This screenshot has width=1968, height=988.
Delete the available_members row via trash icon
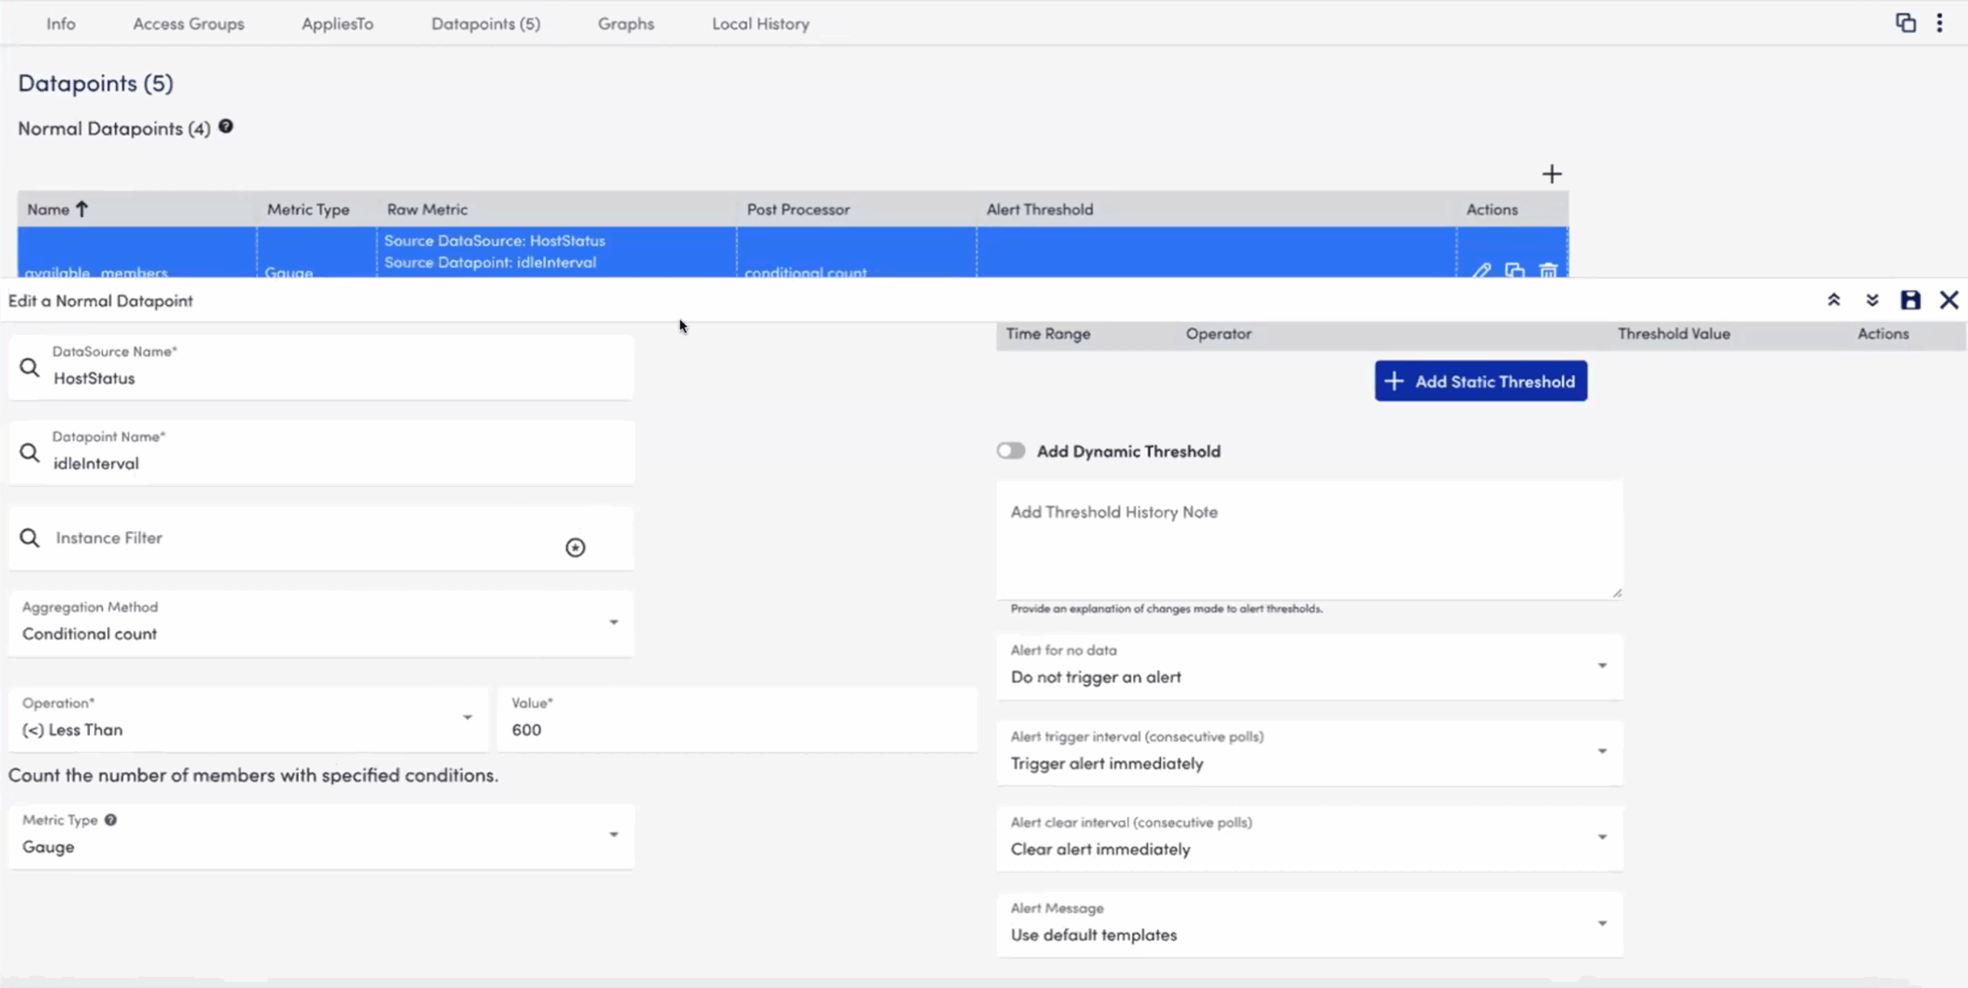point(1547,270)
